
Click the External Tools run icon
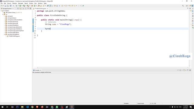point(28,6)
